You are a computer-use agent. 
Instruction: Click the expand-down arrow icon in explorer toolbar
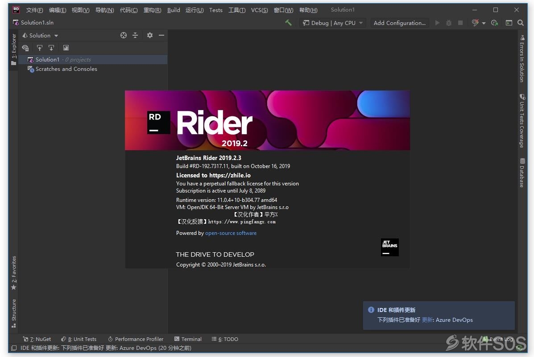pos(51,48)
